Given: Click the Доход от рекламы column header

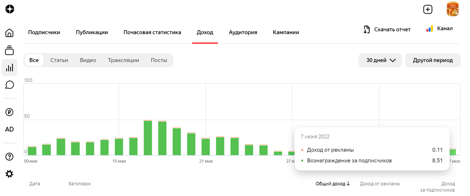Looking at the screenshot, I should coord(380,184).
